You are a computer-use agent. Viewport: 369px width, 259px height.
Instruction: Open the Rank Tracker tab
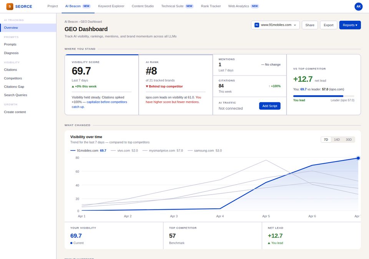[x=211, y=6]
